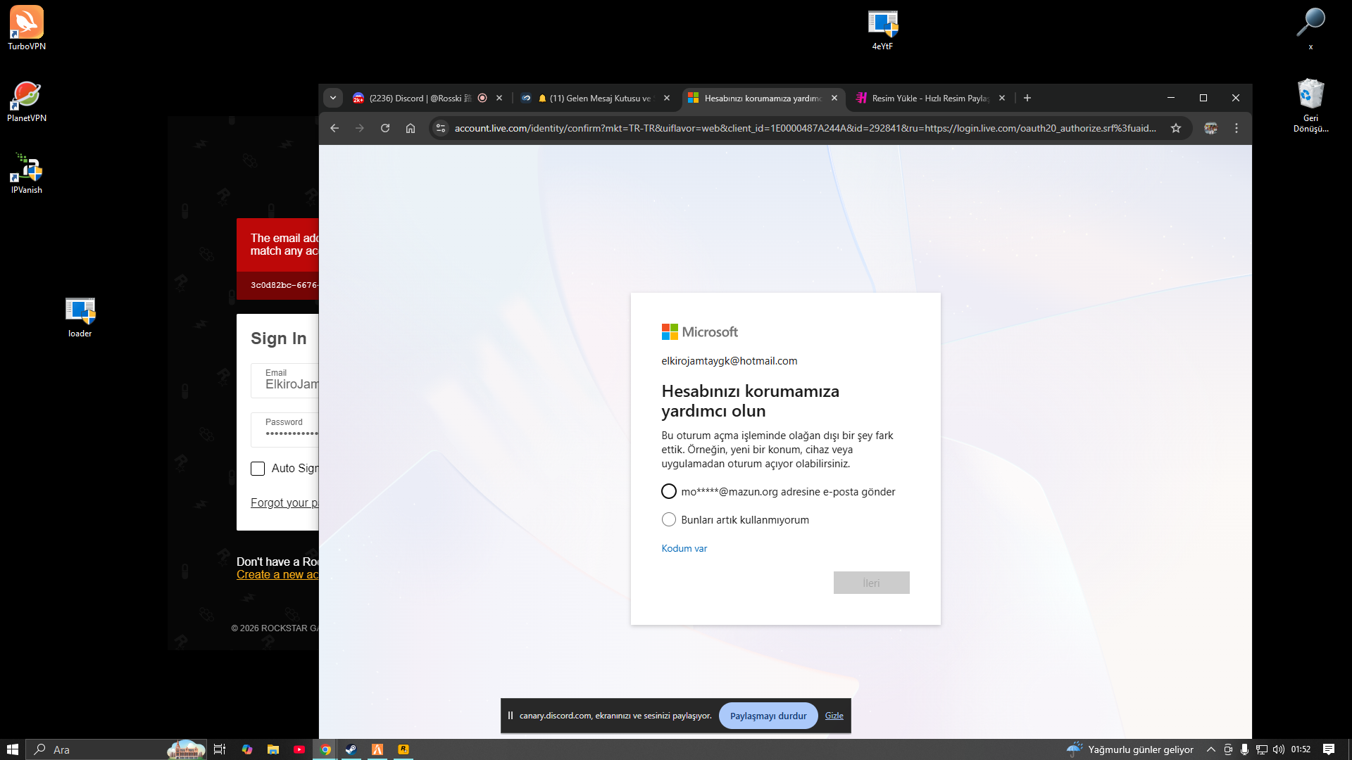Open the microphone icon in system tray
The height and width of the screenshot is (760, 1352).
point(1245,749)
